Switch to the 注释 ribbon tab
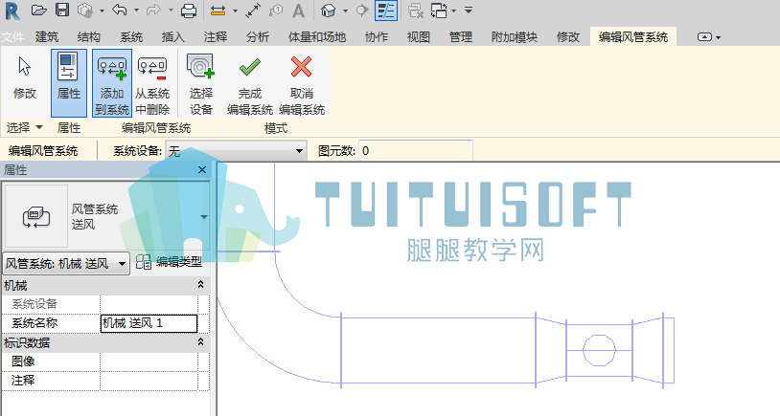 (x=216, y=37)
